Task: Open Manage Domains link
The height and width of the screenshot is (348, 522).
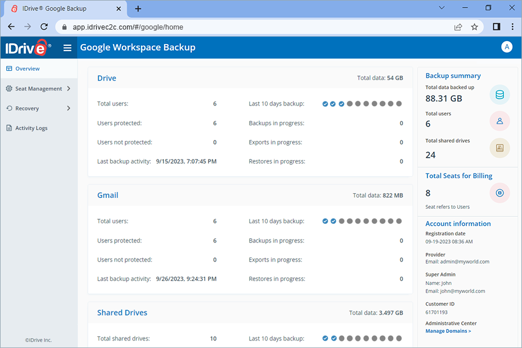Action: click(448, 331)
